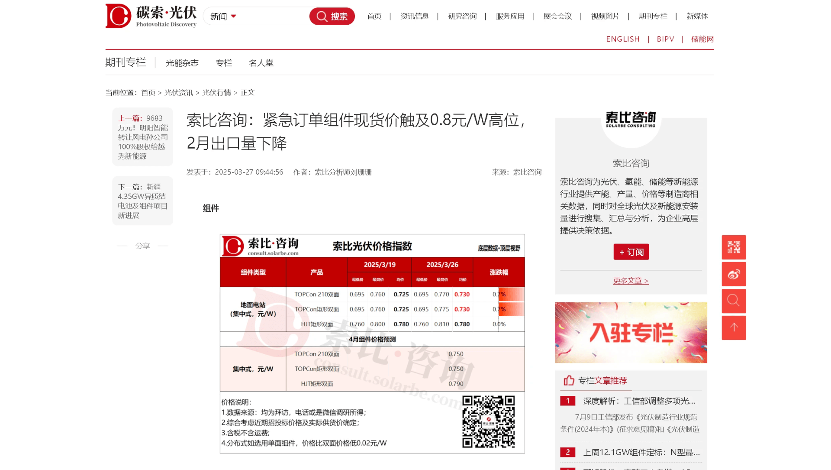Viewport: 831px width, 470px height.
Task: Click the floating QR code icon
Action: pyautogui.click(x=734, y=247)
